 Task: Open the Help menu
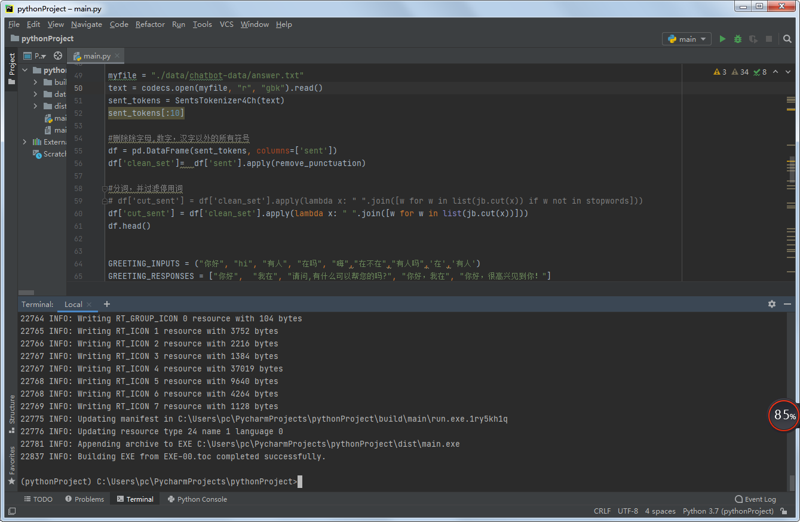[x=284, y=24]
